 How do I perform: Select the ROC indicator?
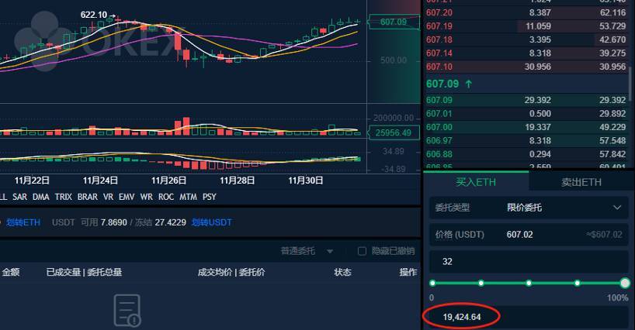[166, 197]
